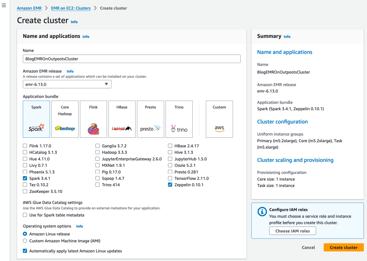Check the Presto 0.281 checkbox

(x=170, y=172)
